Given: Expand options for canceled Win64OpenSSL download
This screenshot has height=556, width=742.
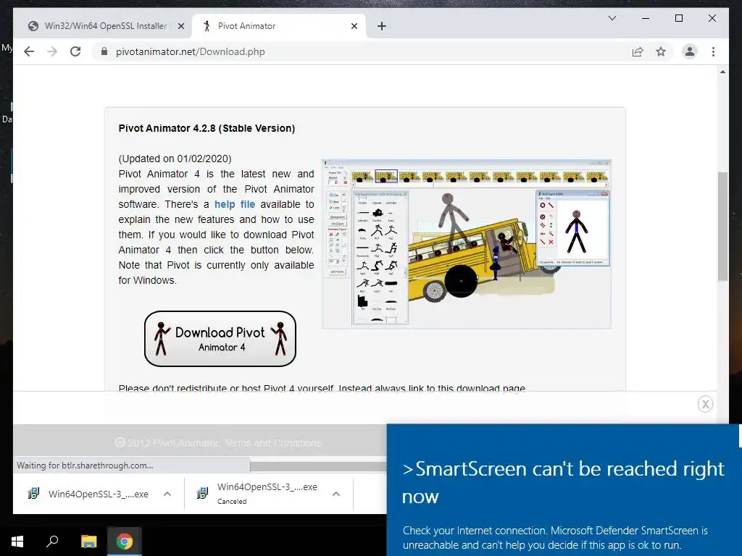Looking at the screenshot, I should (x=336, y=494).
